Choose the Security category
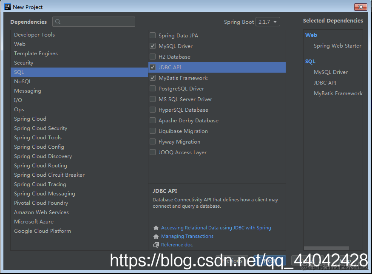This screenshot has height=274, width=372. tap(79, 63)
